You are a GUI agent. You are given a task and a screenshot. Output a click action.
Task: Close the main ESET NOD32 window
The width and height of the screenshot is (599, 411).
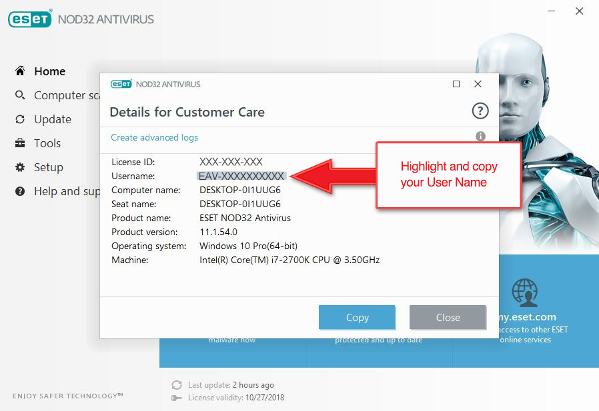[580, 11]
